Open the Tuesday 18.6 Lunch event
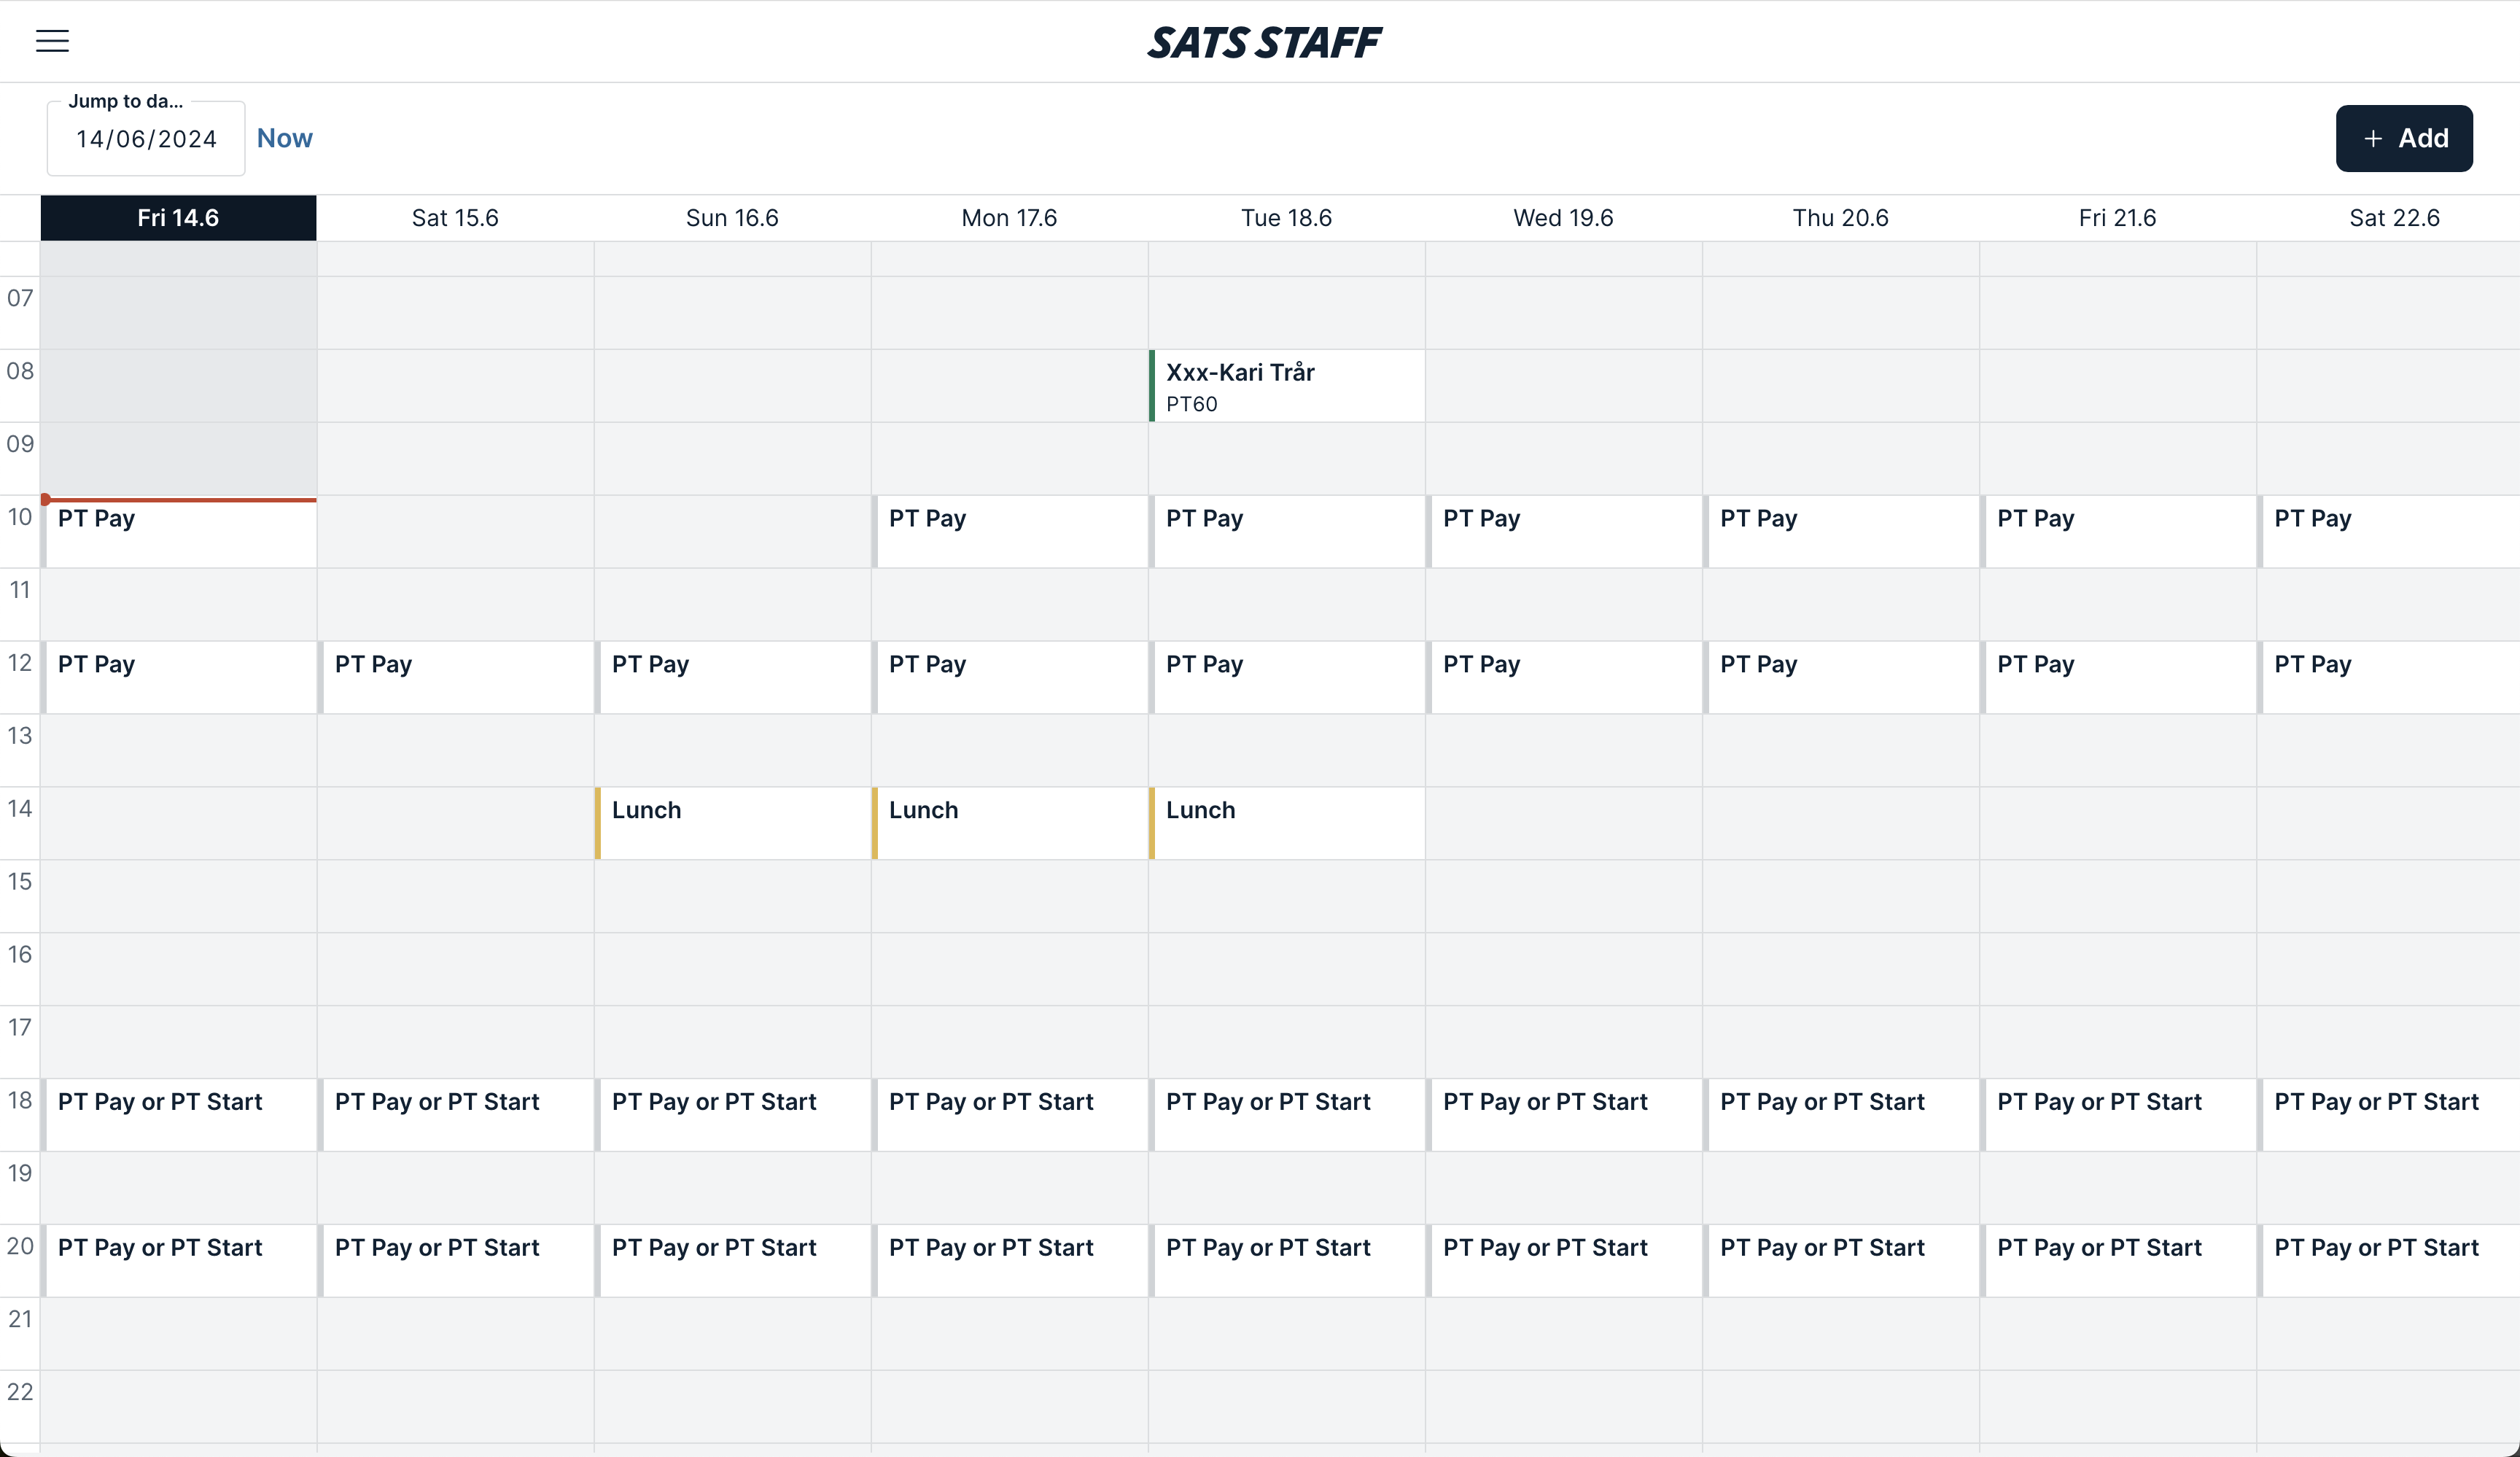Screen dimensions: 2520x1457 [1288, 823]
